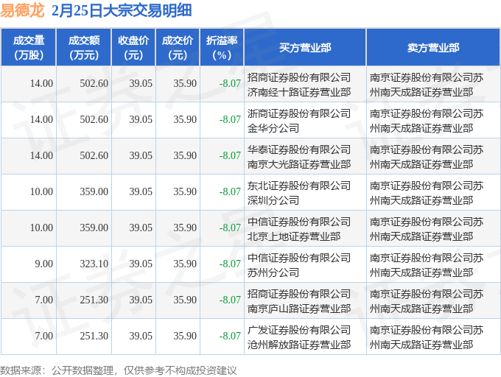Click -8.07 discount rate in 济南经十路 row
Viewport: 501px width, 377px height.
coord(230,84)
